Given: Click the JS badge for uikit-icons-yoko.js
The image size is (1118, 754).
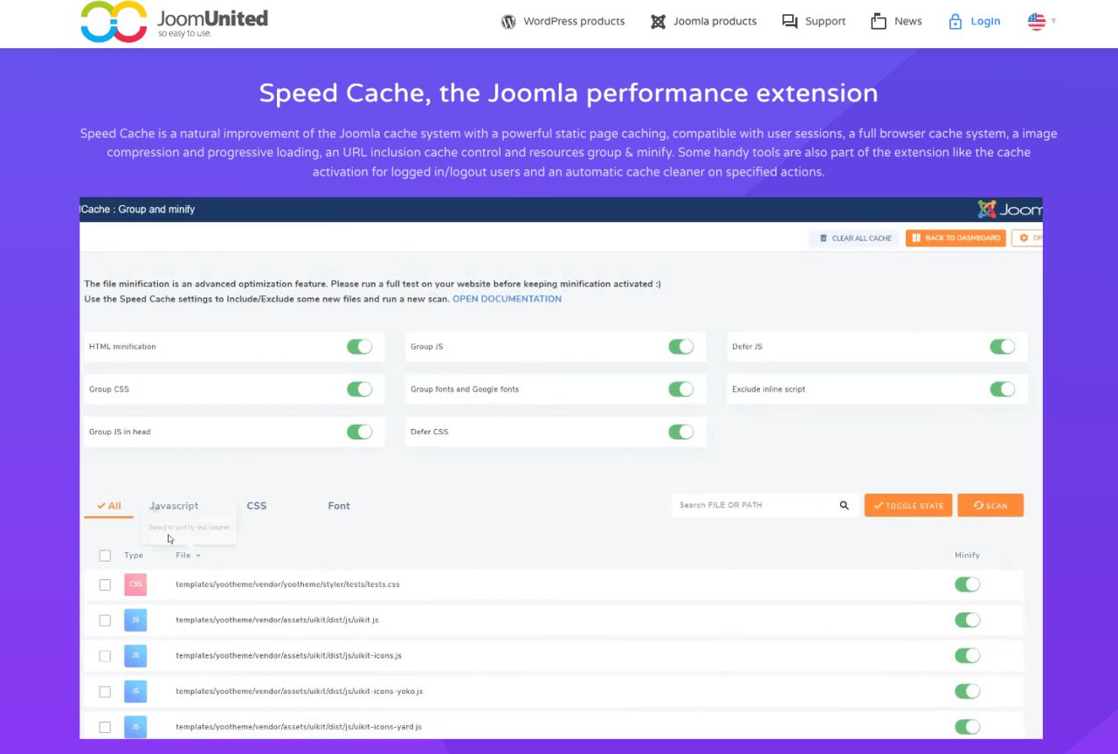Looking at the screenshot, I should coord(135,691).
